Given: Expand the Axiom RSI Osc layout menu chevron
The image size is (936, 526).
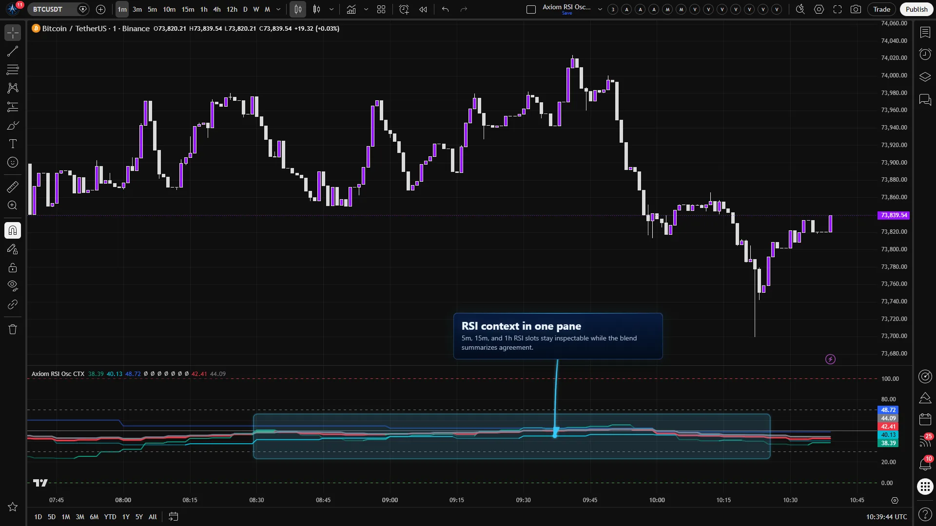Looking at the screenshot, I should click(x=600, y=9).
